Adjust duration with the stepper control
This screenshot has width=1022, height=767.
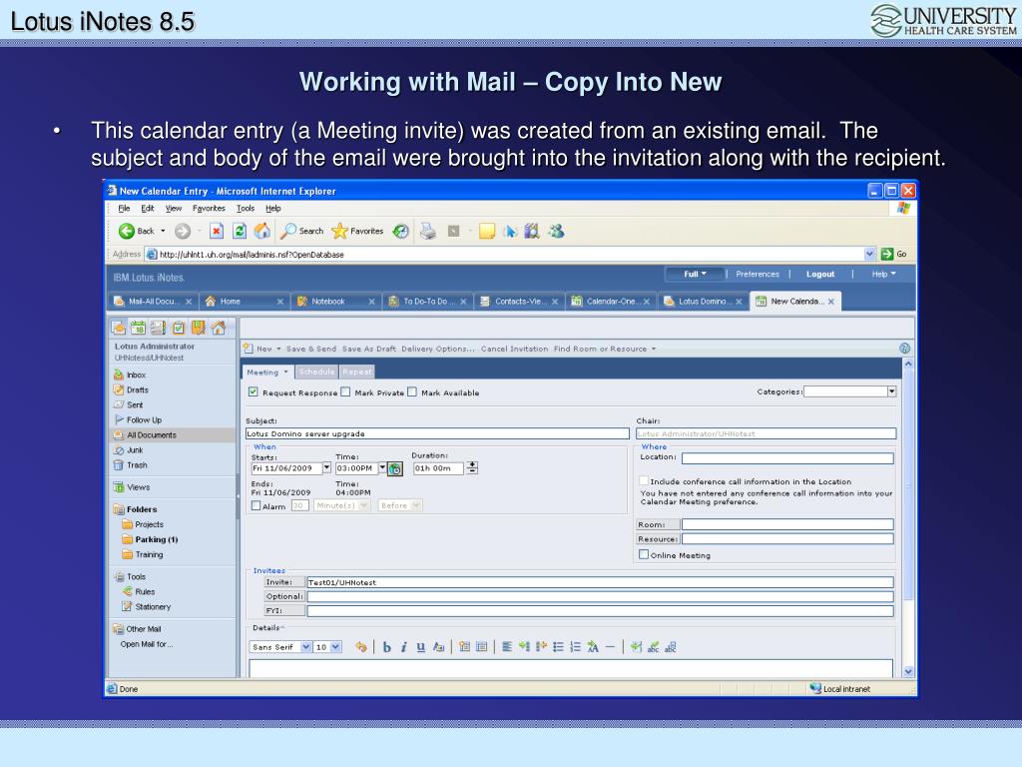[x=472, y=467]
